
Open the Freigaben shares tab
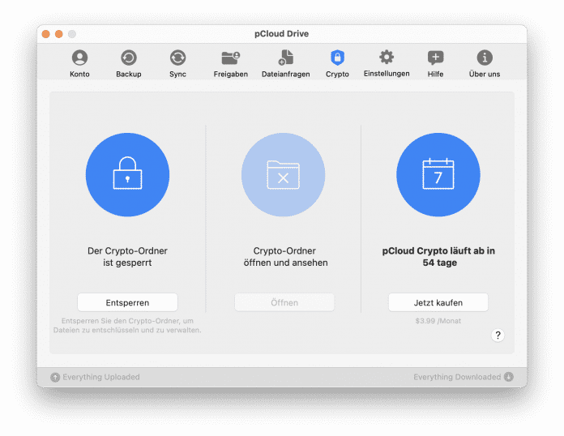pyautogui.click(x=231, y=64)
